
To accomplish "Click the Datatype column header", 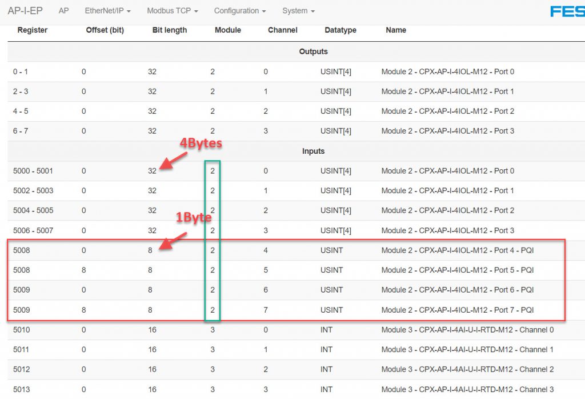I will click(x=340, y=30).
